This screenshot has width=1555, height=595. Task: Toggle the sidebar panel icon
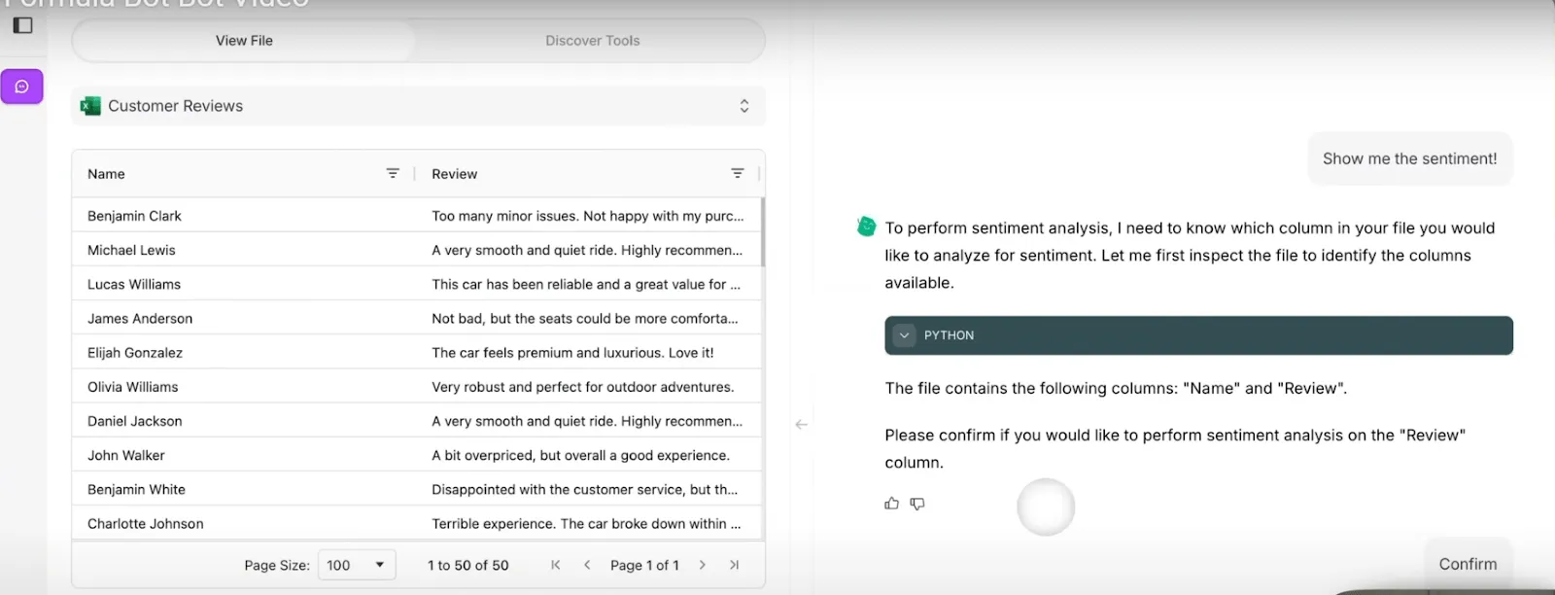coord(23,25)
